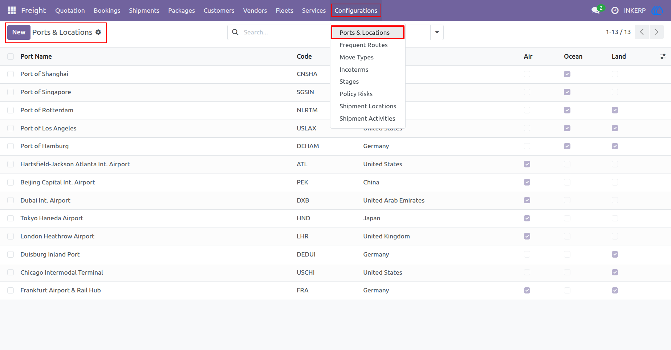Toggle Land checkbox for Duisburg Inland Port
671x350 pixels.
point(615,254)
